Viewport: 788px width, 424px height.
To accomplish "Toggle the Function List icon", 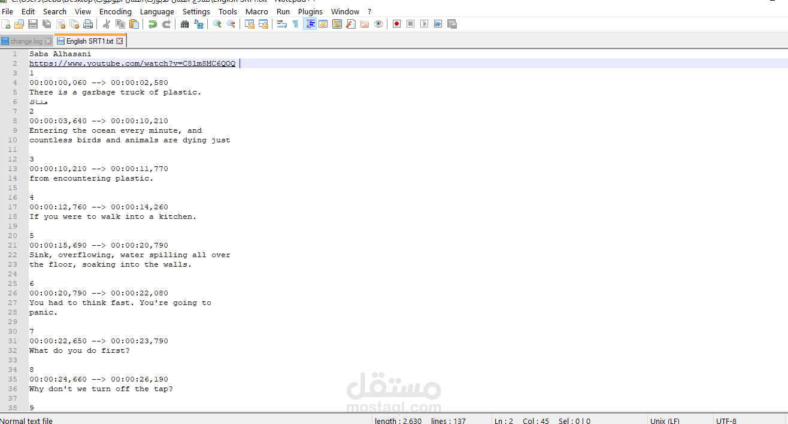I will pos(351,24).
